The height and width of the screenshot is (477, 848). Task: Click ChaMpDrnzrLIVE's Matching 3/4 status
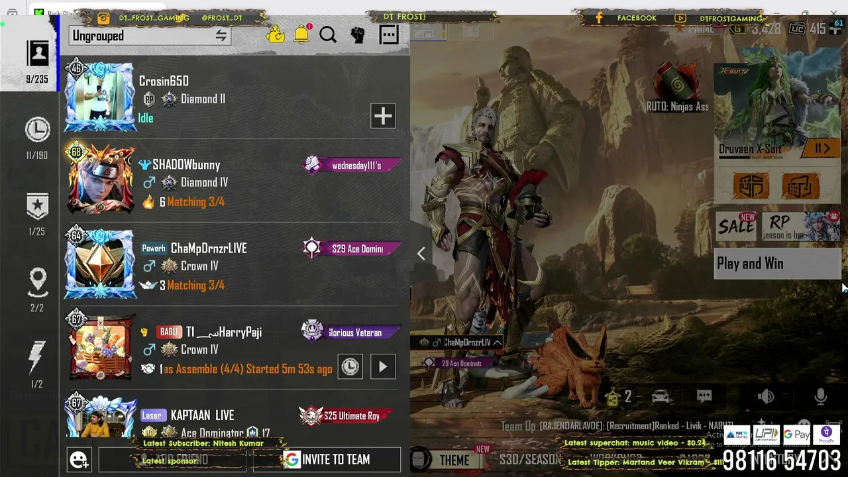[195, 286]
